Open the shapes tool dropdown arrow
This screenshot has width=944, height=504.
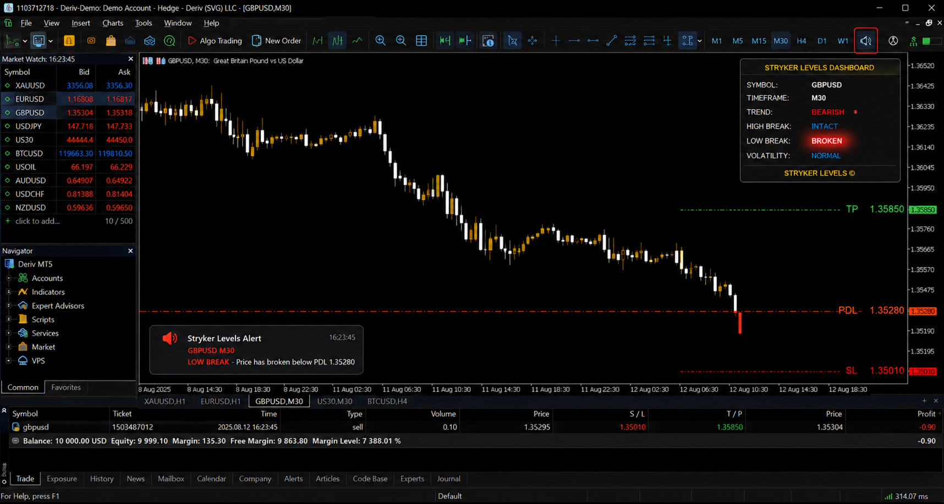click(700, 41)
